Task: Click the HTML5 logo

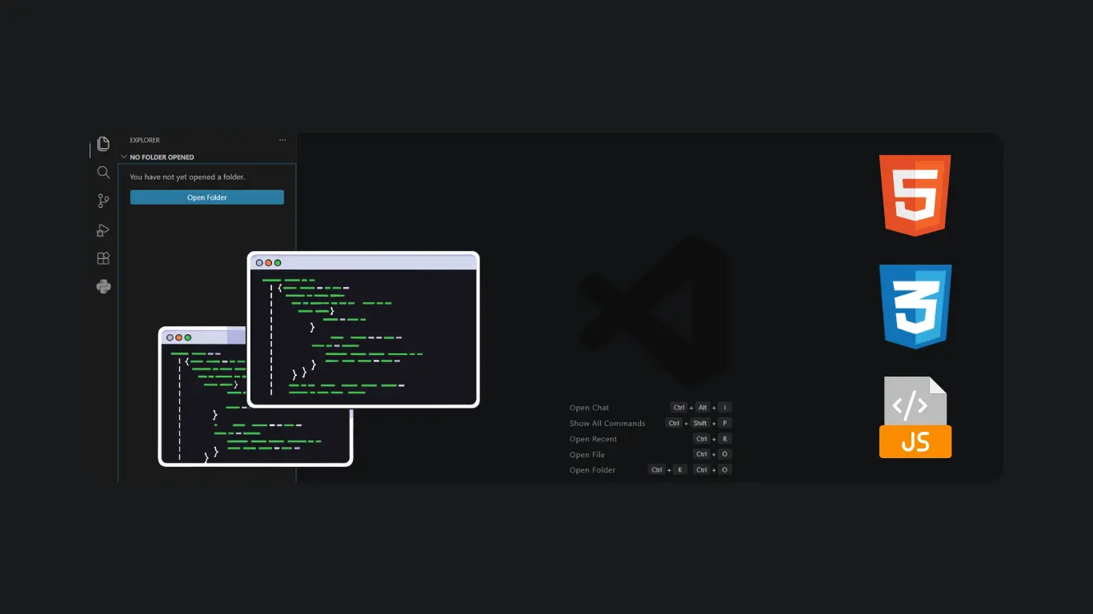Action: click(915, 196)
